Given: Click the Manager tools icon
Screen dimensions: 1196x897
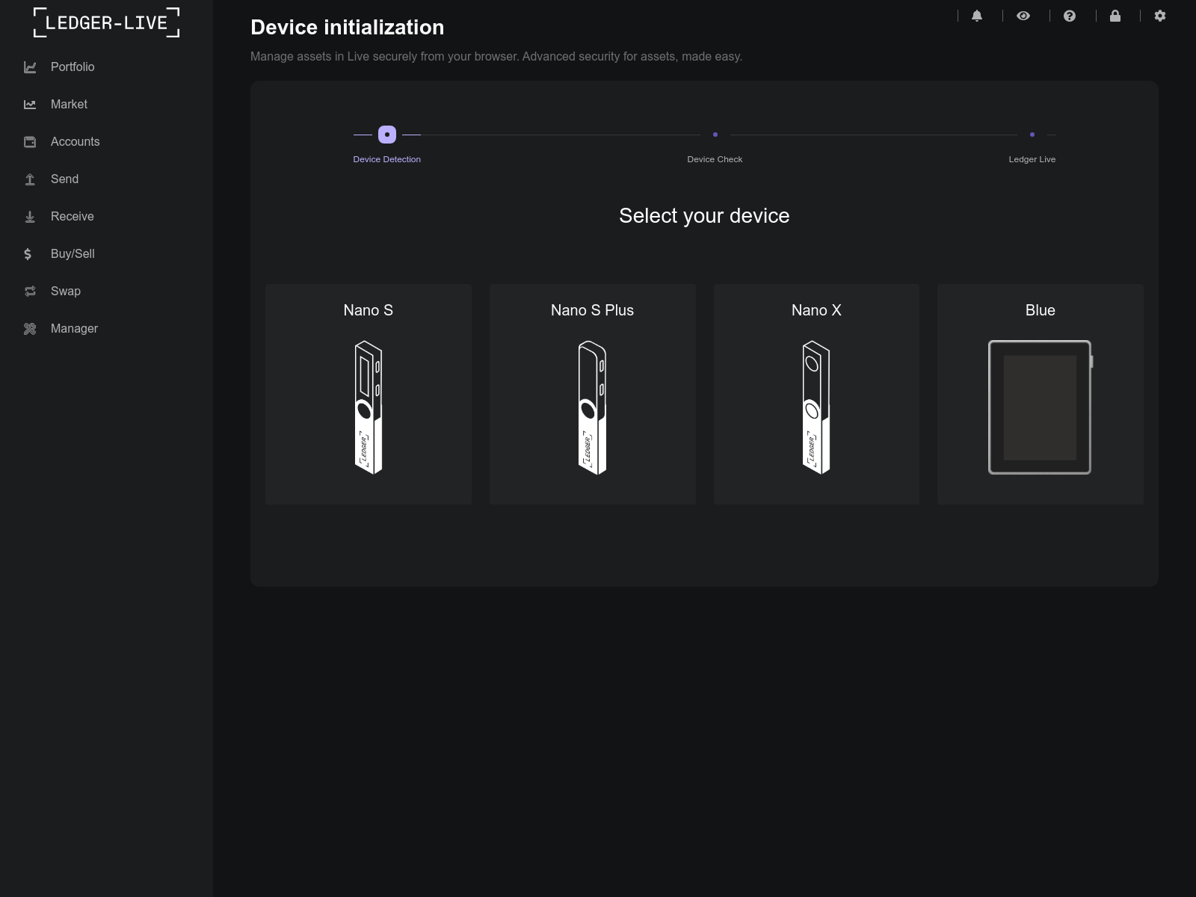Looking at the screenshot, I should tap(30, 329).
